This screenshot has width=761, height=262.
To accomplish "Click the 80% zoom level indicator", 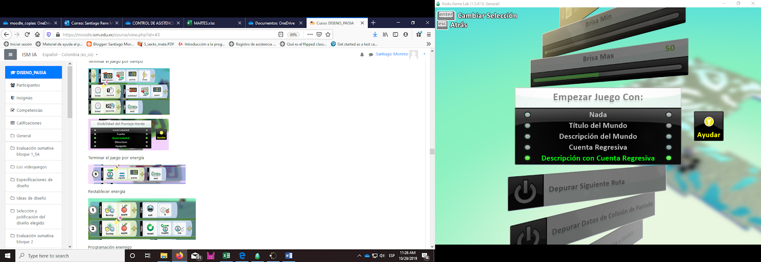I will [x=293, y=34].
